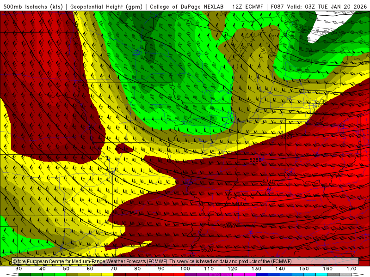Click the 80 value on the color scale

(137, 269)
